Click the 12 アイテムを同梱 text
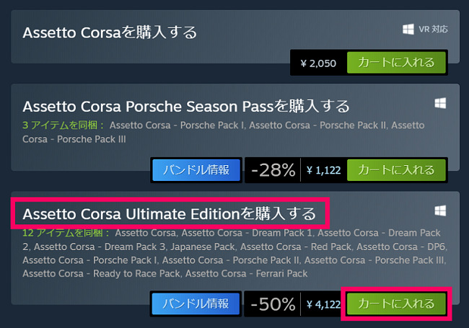This screenshot has height=328, width=469. (x=66, y=233)
